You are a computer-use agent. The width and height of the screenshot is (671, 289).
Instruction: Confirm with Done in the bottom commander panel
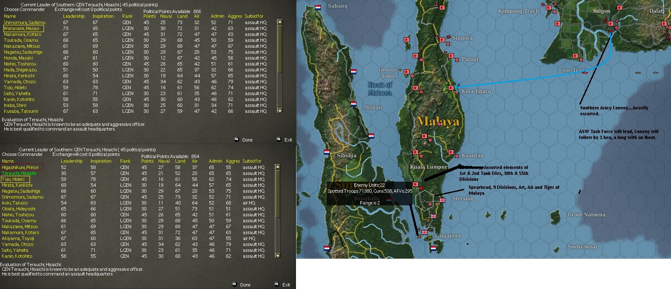click(241, 285)
